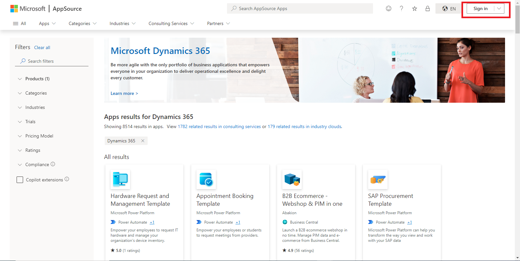
Task: Open the Sign in dropdown arrow
Action: (x=499, y=8)
